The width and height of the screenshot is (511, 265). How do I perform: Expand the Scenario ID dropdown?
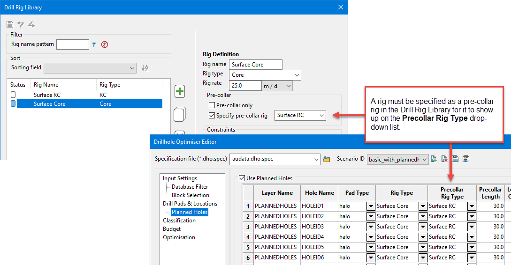[x=424, y=160]
